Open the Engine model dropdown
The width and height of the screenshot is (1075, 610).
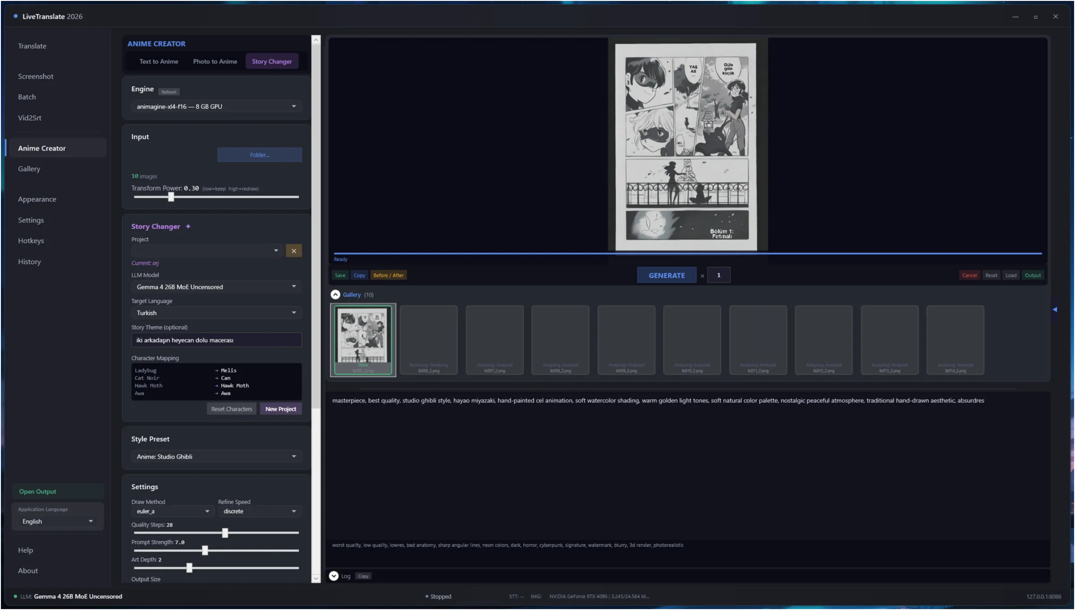coord(216,106)
